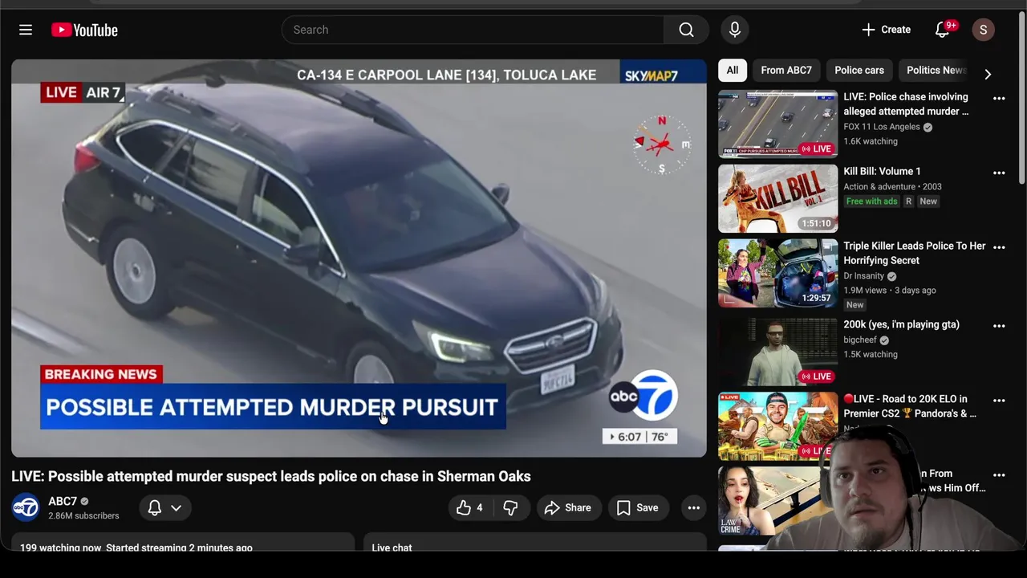Save the video to a playlist

tap(638, 507)
